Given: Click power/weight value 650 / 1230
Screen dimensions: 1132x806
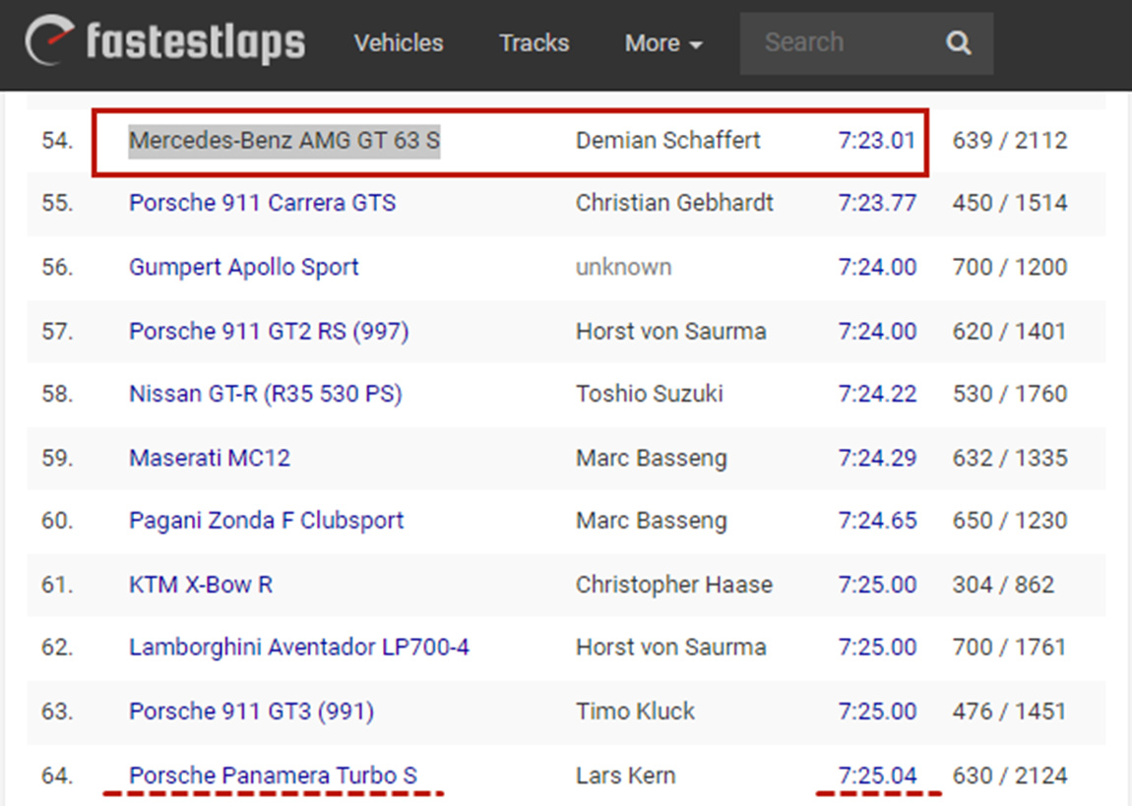Looking at the screenshot, I should (1009, 521).
